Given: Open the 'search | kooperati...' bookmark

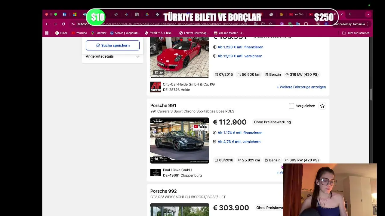Looking at the screenshot, I should [125, 33].
